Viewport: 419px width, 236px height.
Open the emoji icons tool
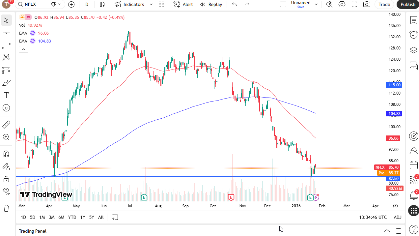coord(6,108)
